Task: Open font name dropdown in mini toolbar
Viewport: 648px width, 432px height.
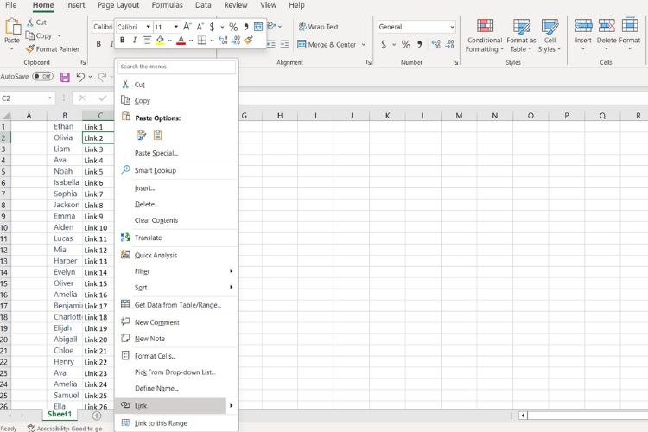Action: point(148,27)
